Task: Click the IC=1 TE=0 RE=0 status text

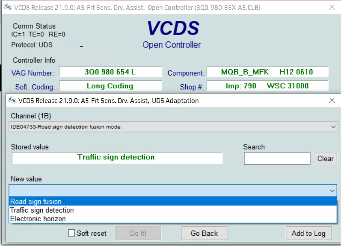Action: [x=38, y=34]
